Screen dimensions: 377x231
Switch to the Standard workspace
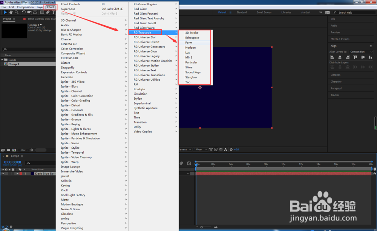pyautogui.click(x=241, y=12)
